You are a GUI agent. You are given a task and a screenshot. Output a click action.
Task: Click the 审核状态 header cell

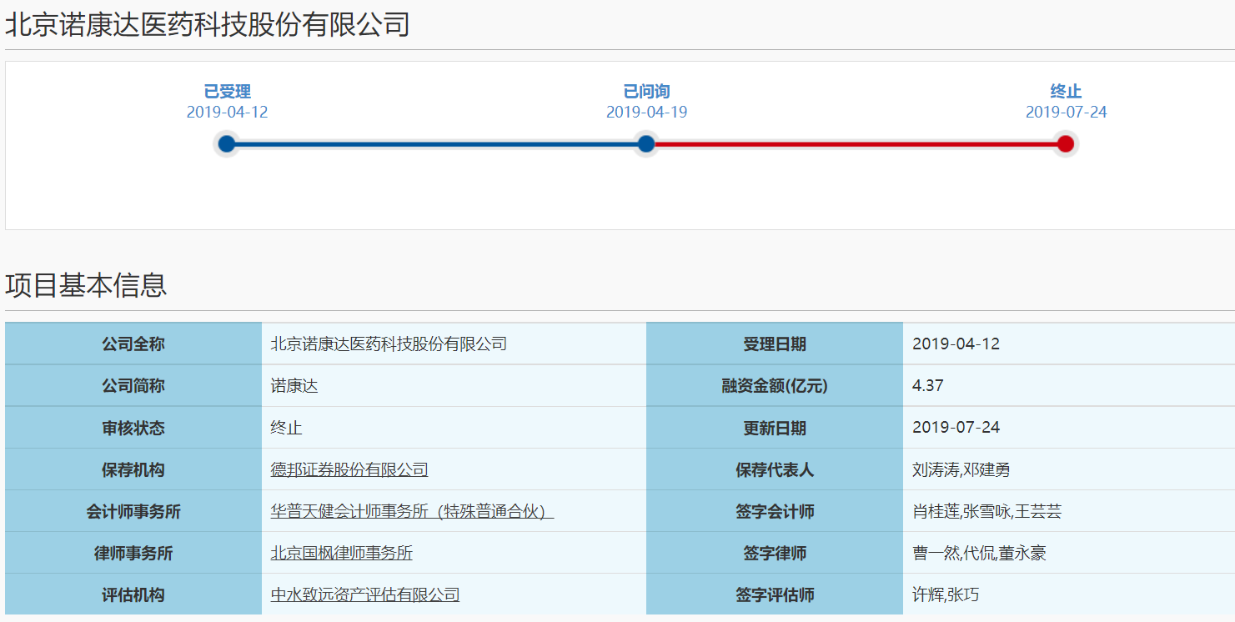pyautogui.click(x=133, y=428)
